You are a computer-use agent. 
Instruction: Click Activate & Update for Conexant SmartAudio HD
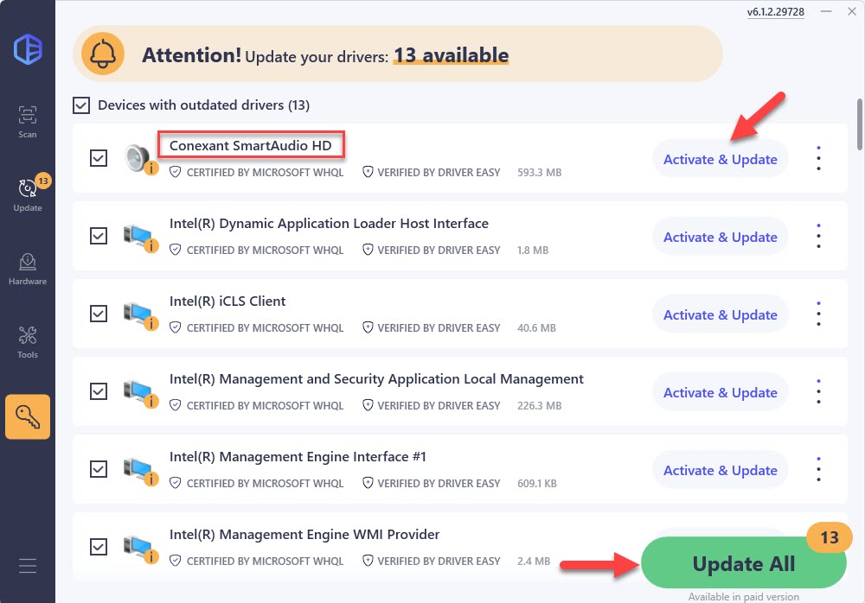(x=720, y=160)
